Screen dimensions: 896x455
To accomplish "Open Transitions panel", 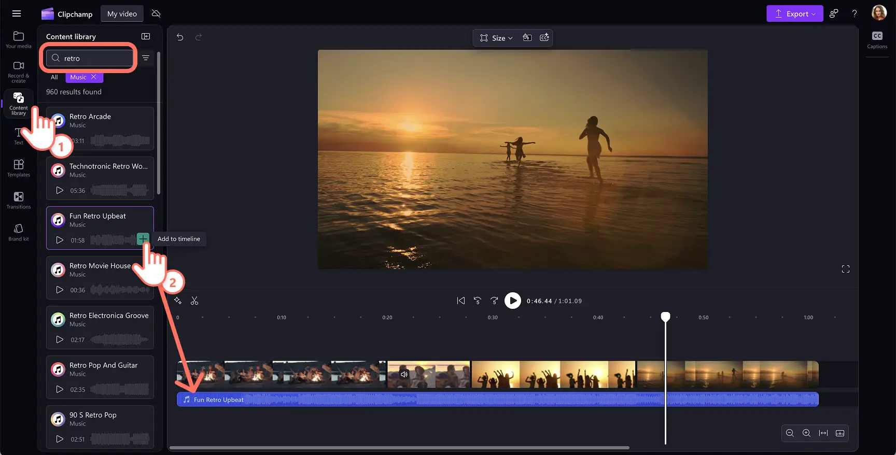I will (19, 200).
